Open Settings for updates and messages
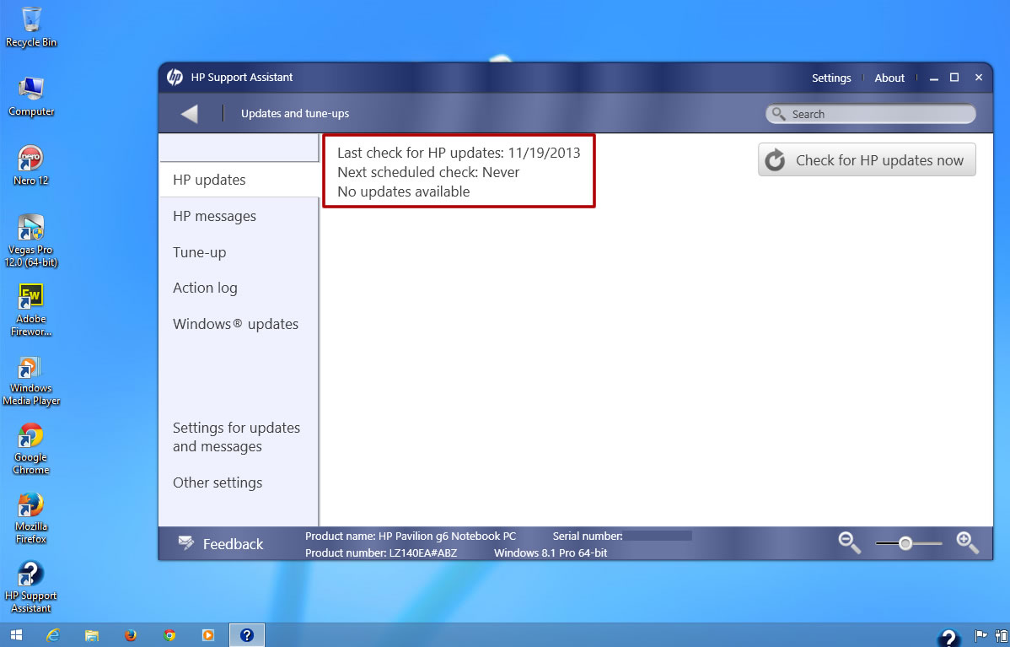Image resolution: width=1010 pixels, height=647 pixels. click(236, 437)
